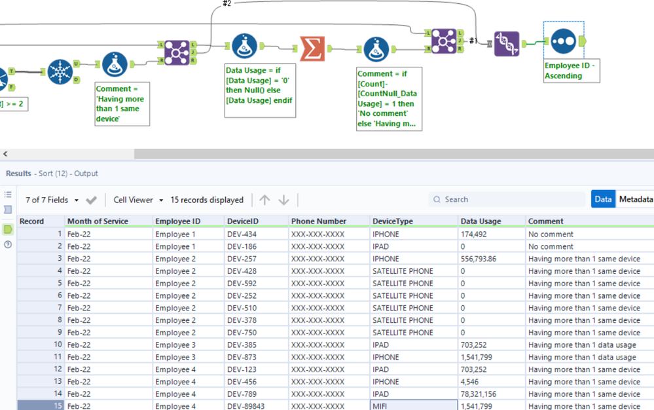Screen dimensions: 654x410
Task: Expand the Cell Viewer dropdown
Action: click(x=138, y=200)
